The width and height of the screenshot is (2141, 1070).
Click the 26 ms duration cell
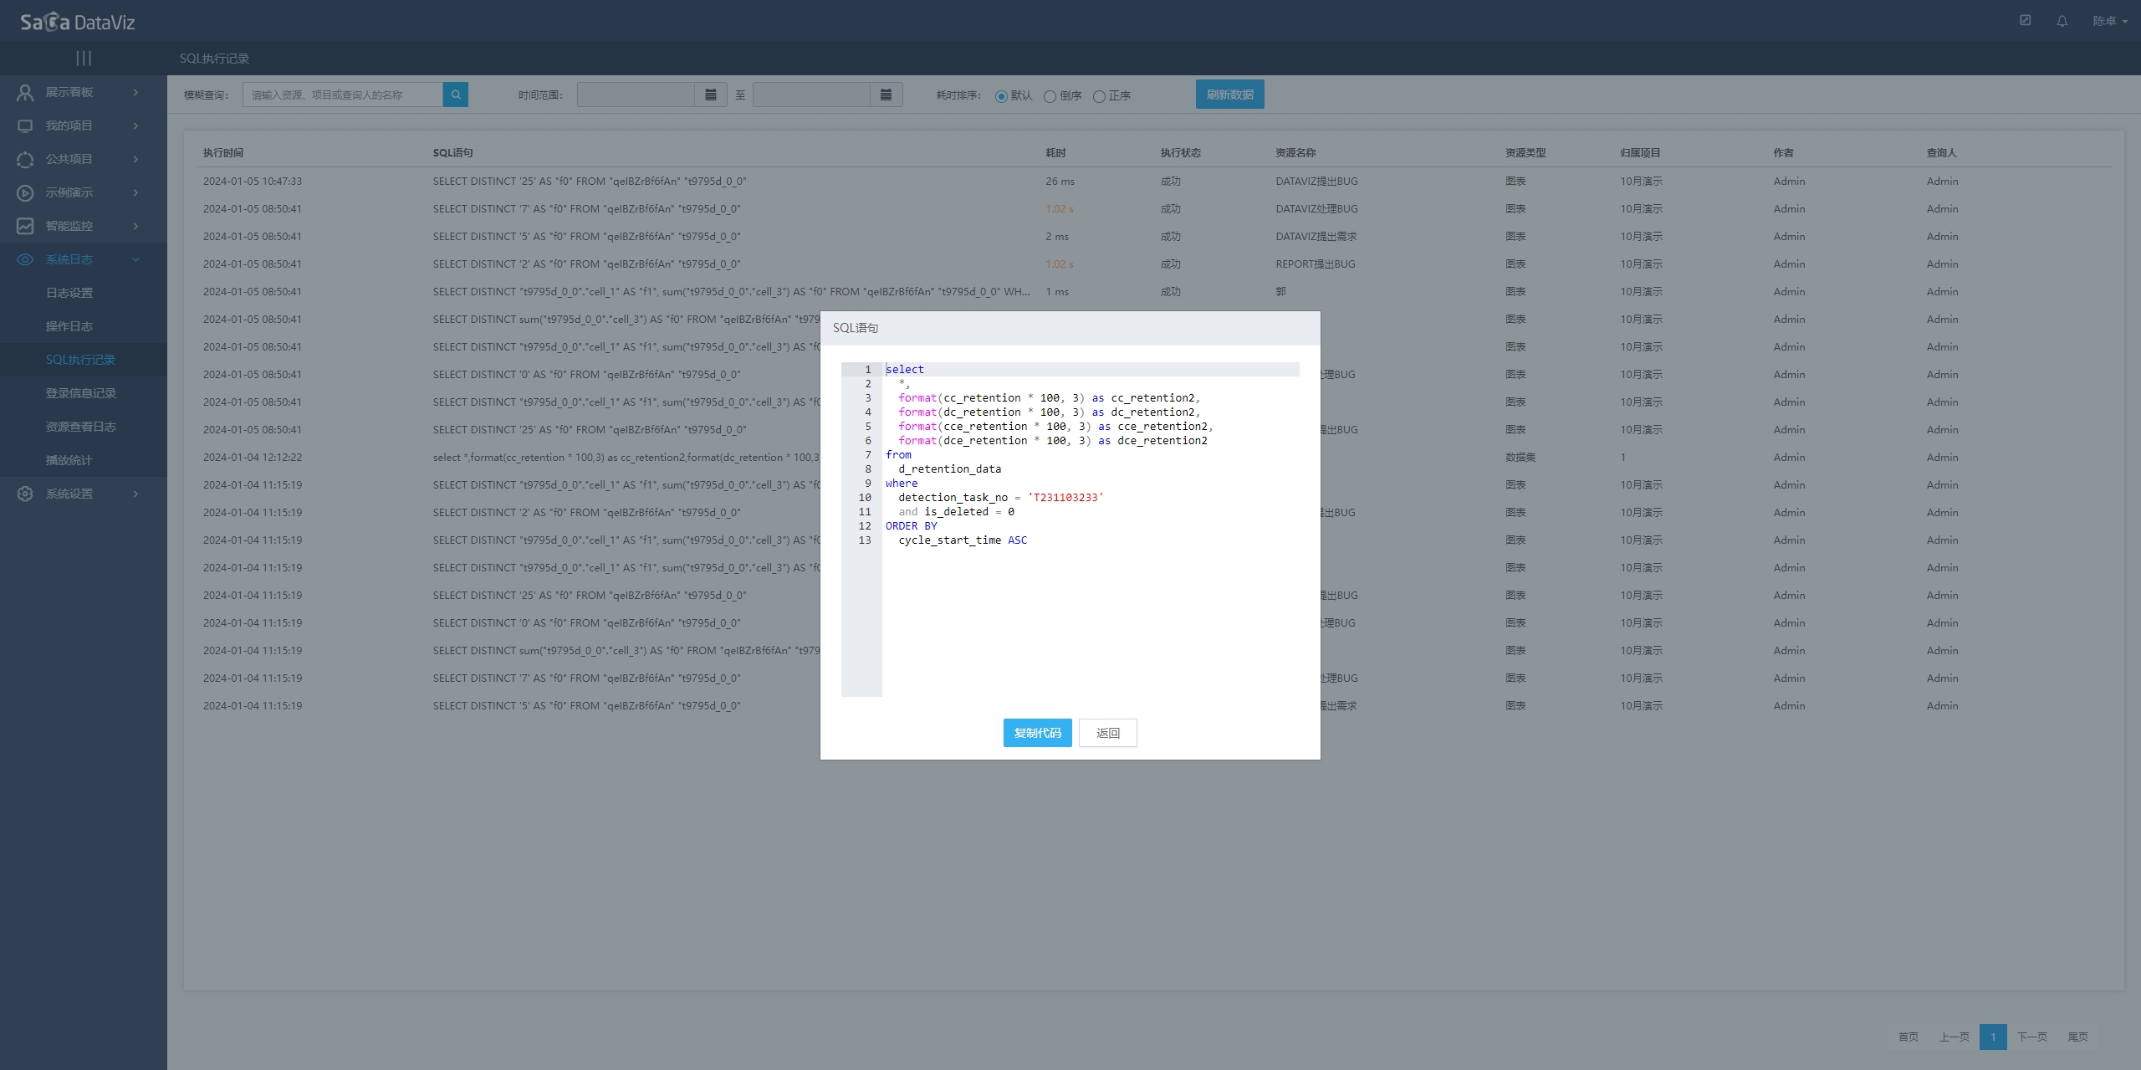click(1060, 181)
